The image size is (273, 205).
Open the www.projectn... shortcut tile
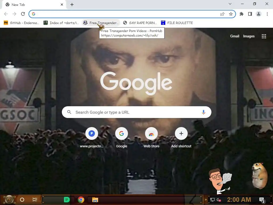point(92,137)
